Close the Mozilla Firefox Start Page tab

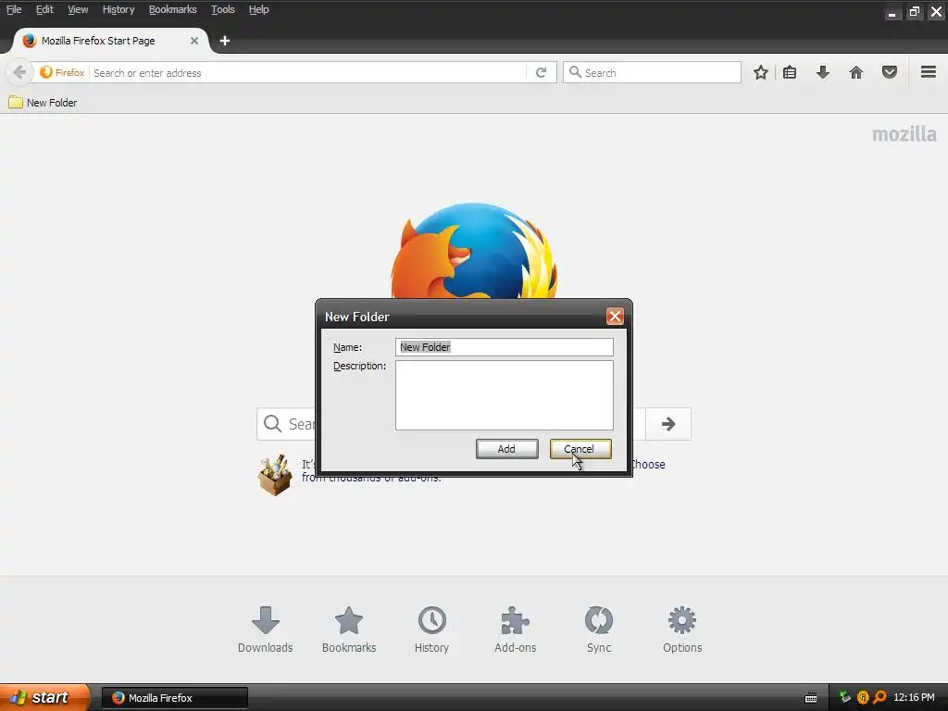(x=194, y=41)
